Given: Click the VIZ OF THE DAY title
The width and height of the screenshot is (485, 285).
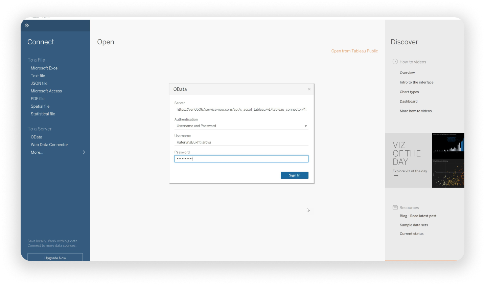Looking at the screenshot, I should click(407, 153).
